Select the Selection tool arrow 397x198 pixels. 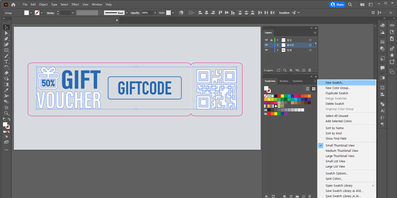click(x=6, y=27)
